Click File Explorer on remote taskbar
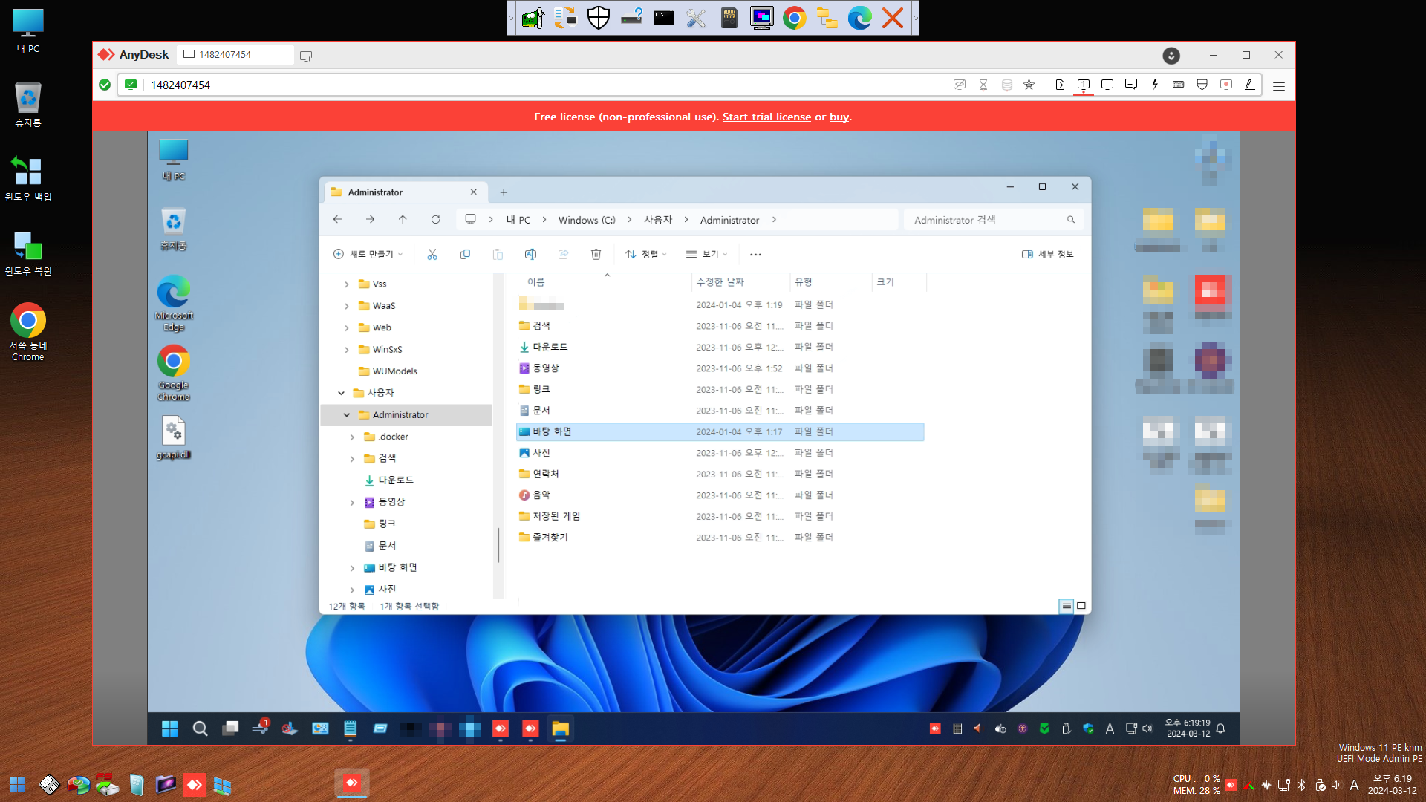Screen dimensions: 1426x802 pos(560,729)
